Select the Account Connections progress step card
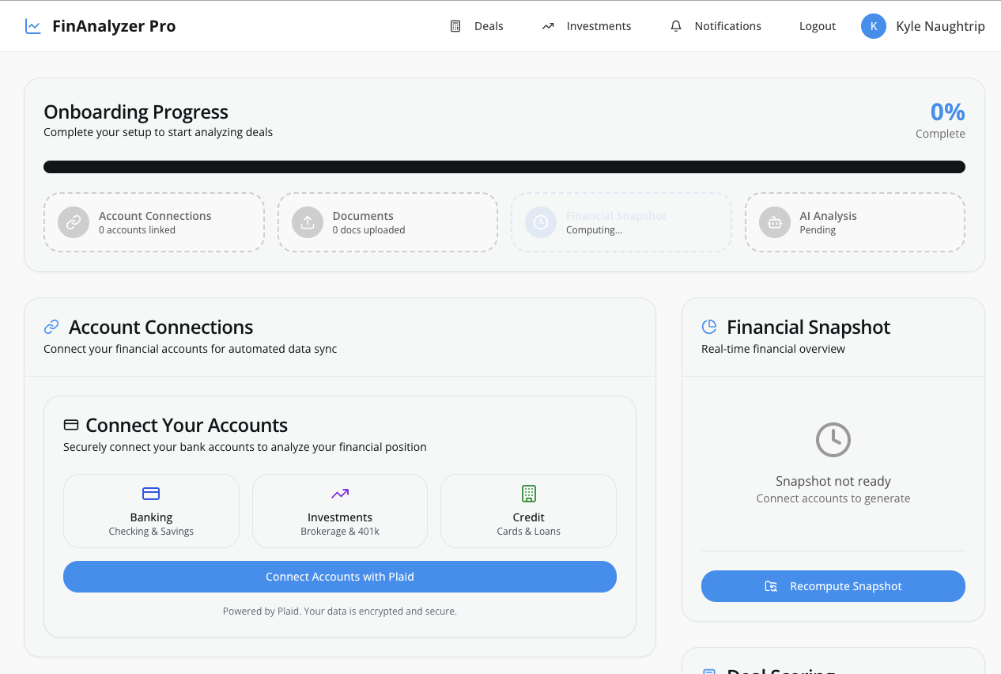Image resolution: width=1001 pixels, height=674 pixels. tap(153, 222)
